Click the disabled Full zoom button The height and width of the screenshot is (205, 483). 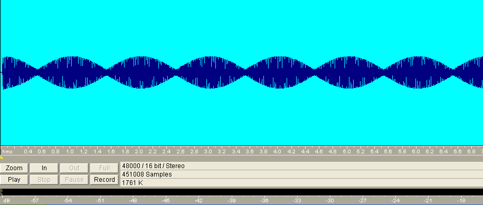[x=105, y=168]
